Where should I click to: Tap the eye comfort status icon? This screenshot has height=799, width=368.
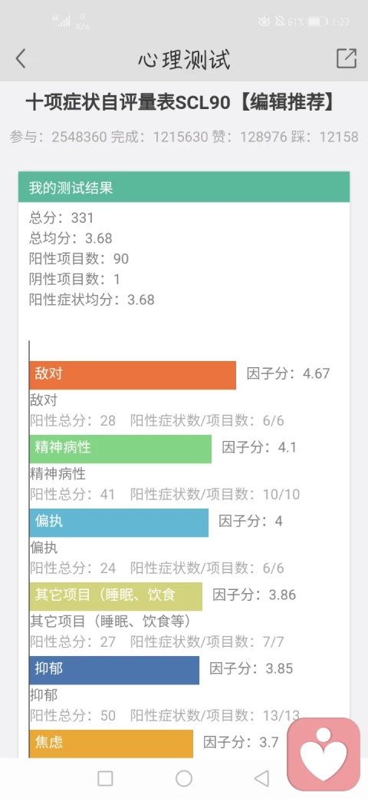[264, 22]
